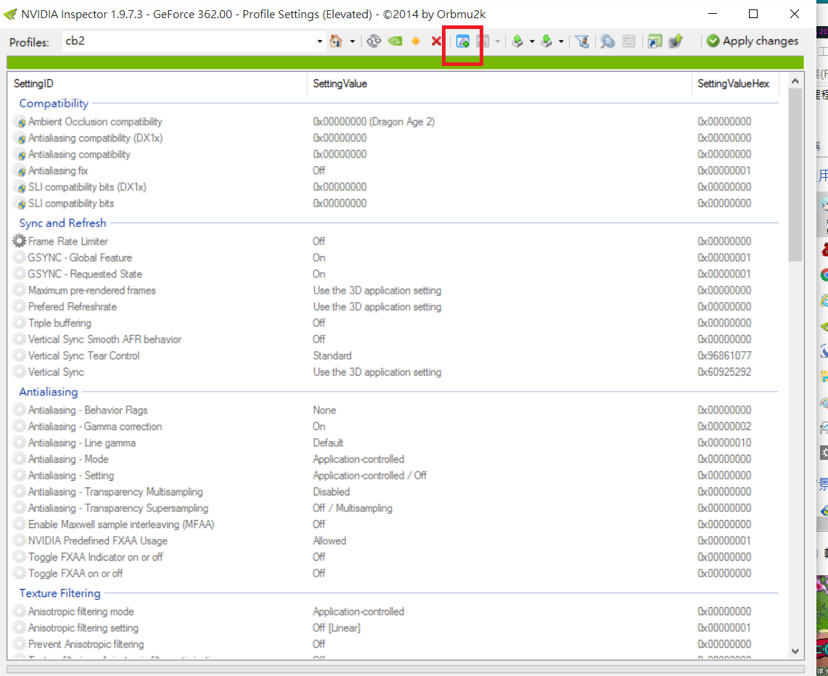Click the create application shortcut icon
This screenshot has width=828, height=676.
click(655, 41)
